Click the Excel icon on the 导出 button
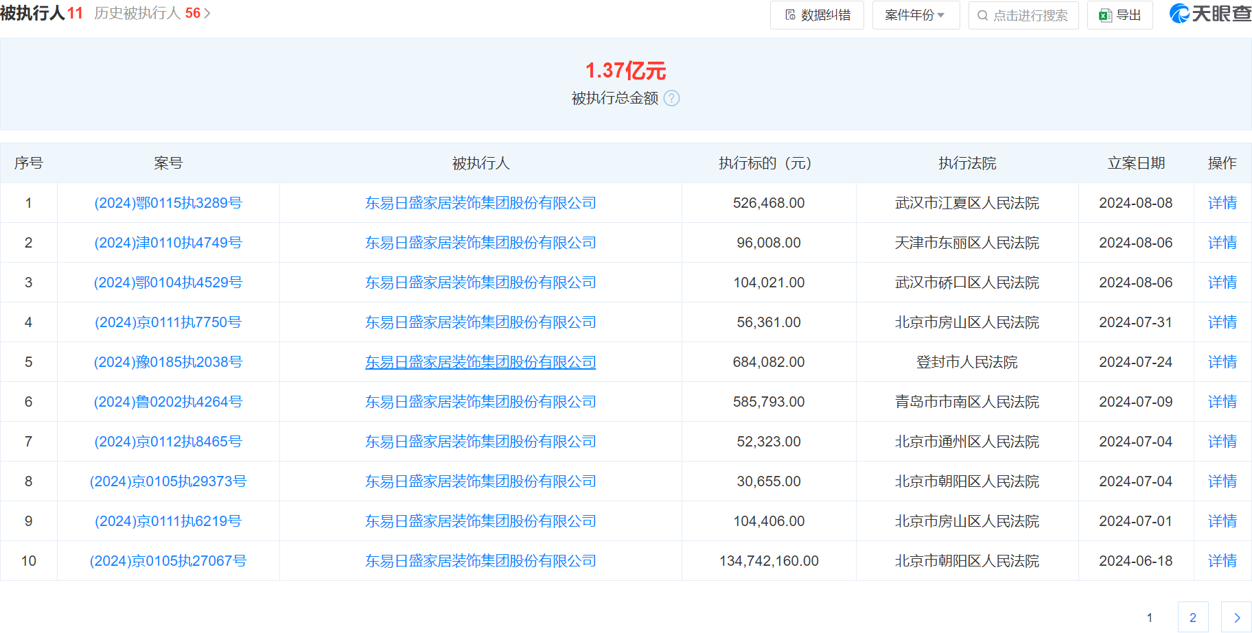The image size is (1252, 633). [1105, 15]
